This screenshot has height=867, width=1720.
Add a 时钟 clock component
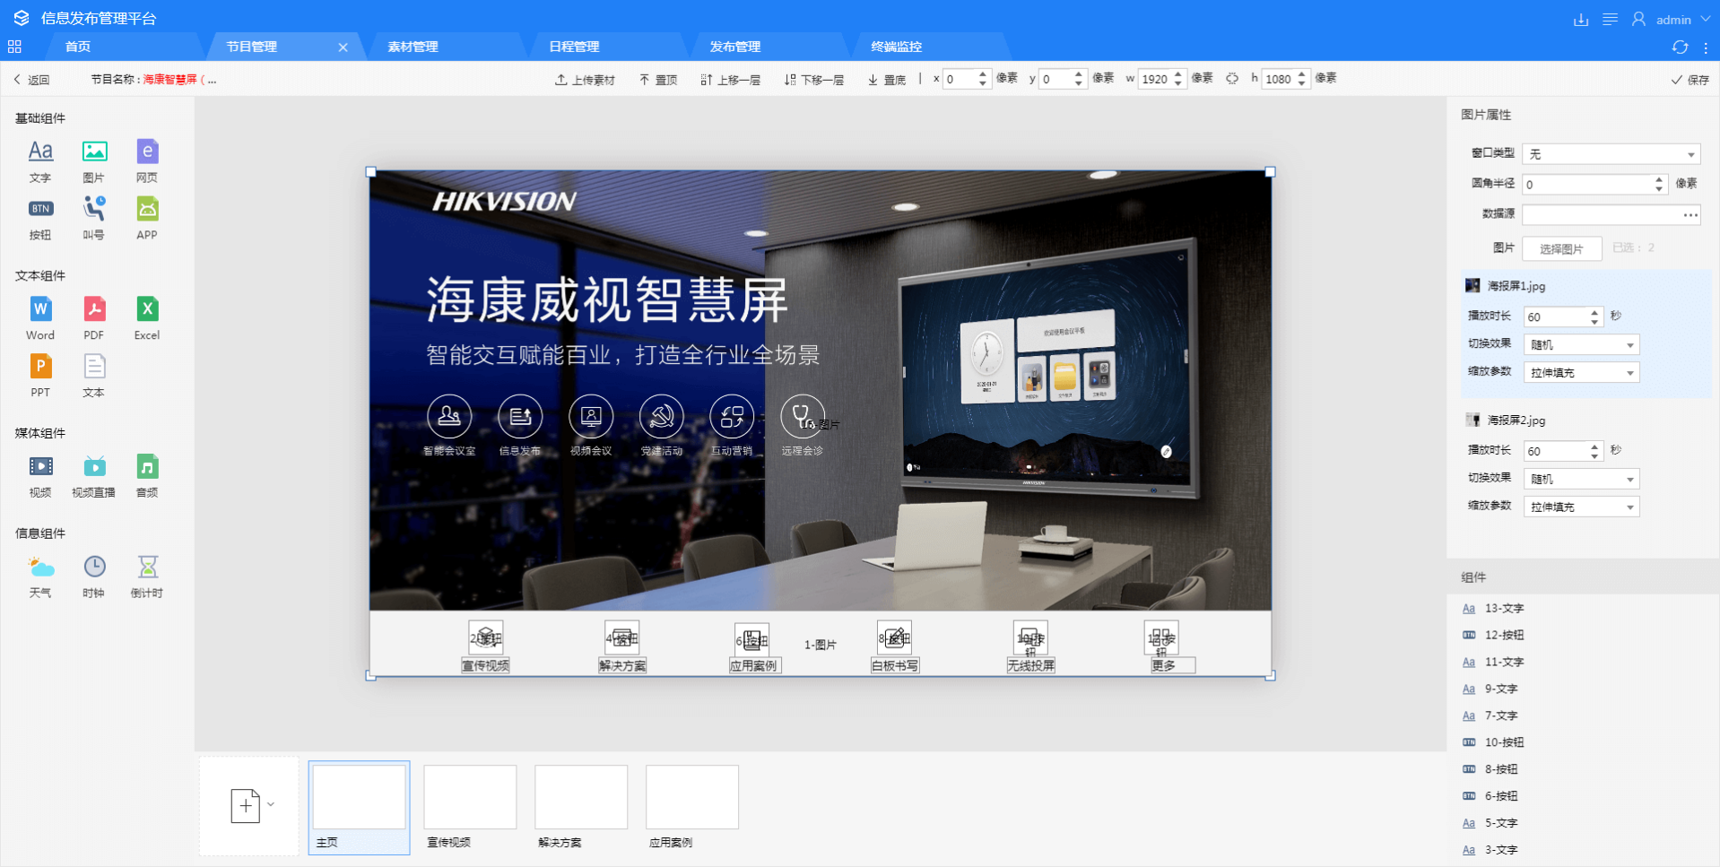click(94, 577)
